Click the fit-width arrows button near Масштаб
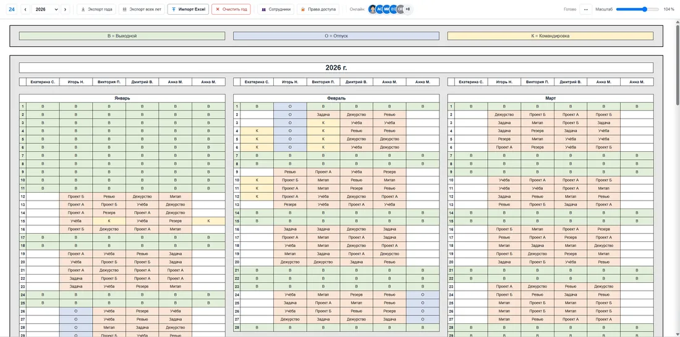This screenshot has width=680, height=337. point(586,9)
